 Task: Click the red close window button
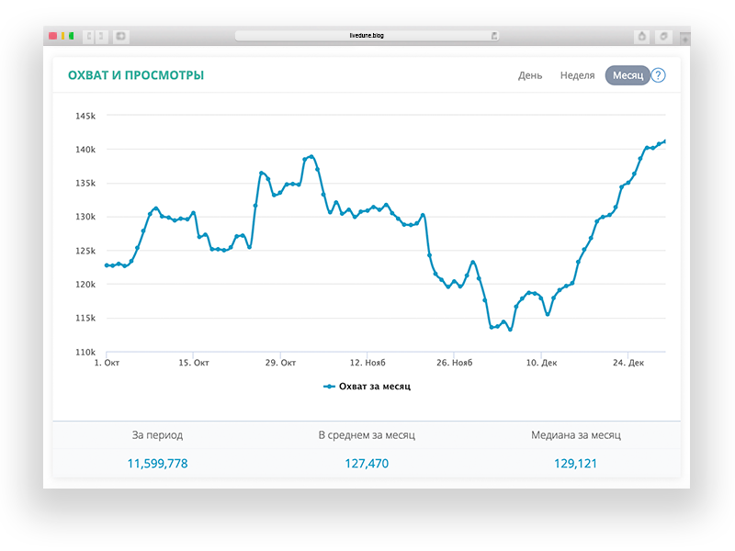coord(53,36)
